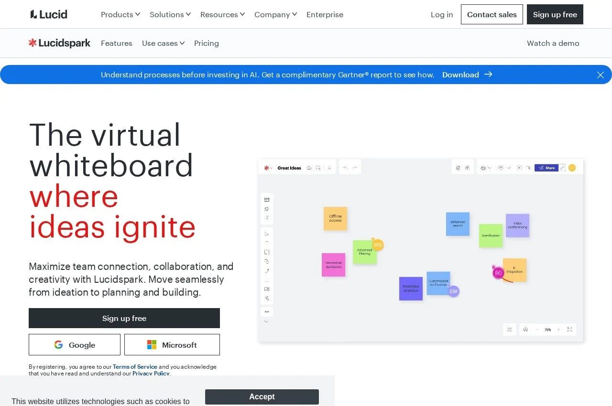
Task: Click the pink Personalized dashboards sticky note
Action: click(333, 265)
